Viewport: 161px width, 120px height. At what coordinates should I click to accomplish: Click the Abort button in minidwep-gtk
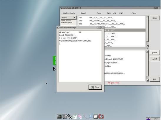155,59
